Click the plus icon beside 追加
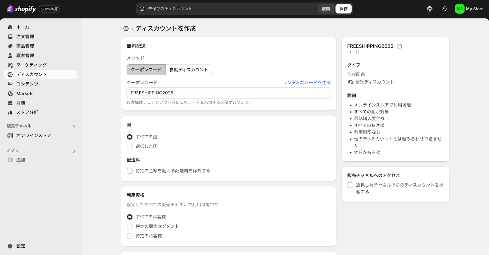 (x=10, y=160)
